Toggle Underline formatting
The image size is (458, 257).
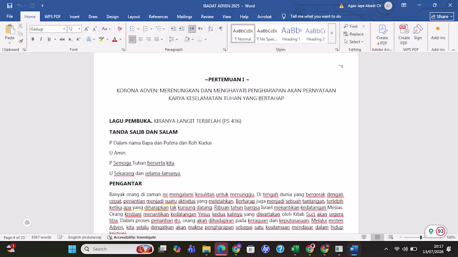pos(49,39)
